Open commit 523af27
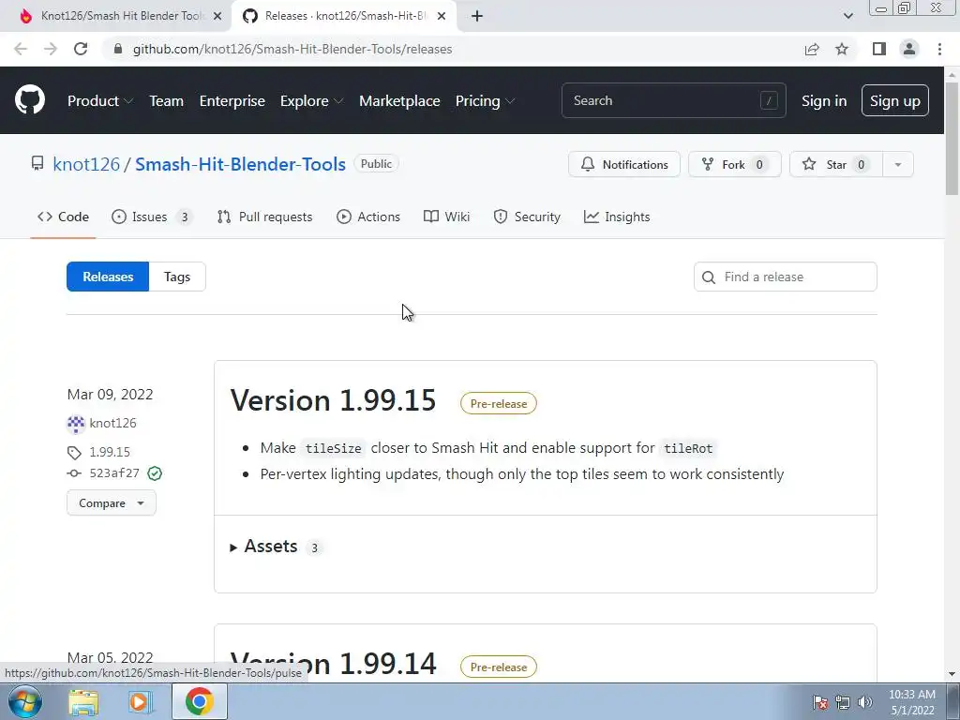This screenshot has height=720, width=960. (113, 473)
